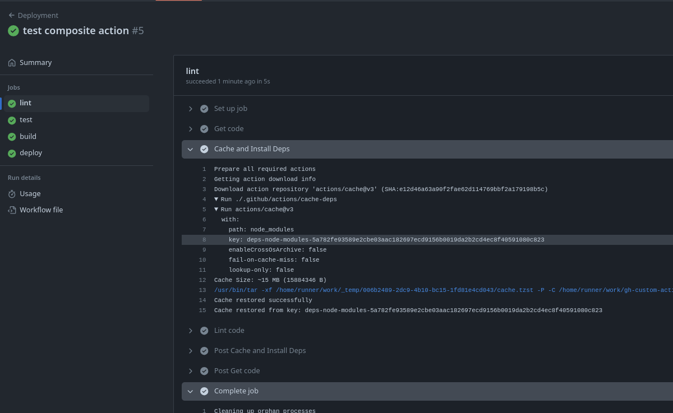Open the build job
673x413 pixels.
pyautogui.click(x=28, y=137)
